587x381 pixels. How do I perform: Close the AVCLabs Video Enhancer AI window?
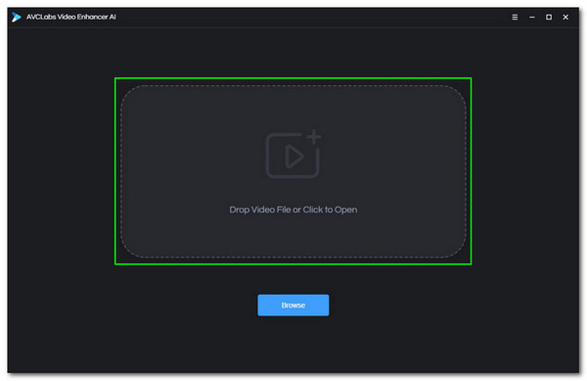point(565,18)
